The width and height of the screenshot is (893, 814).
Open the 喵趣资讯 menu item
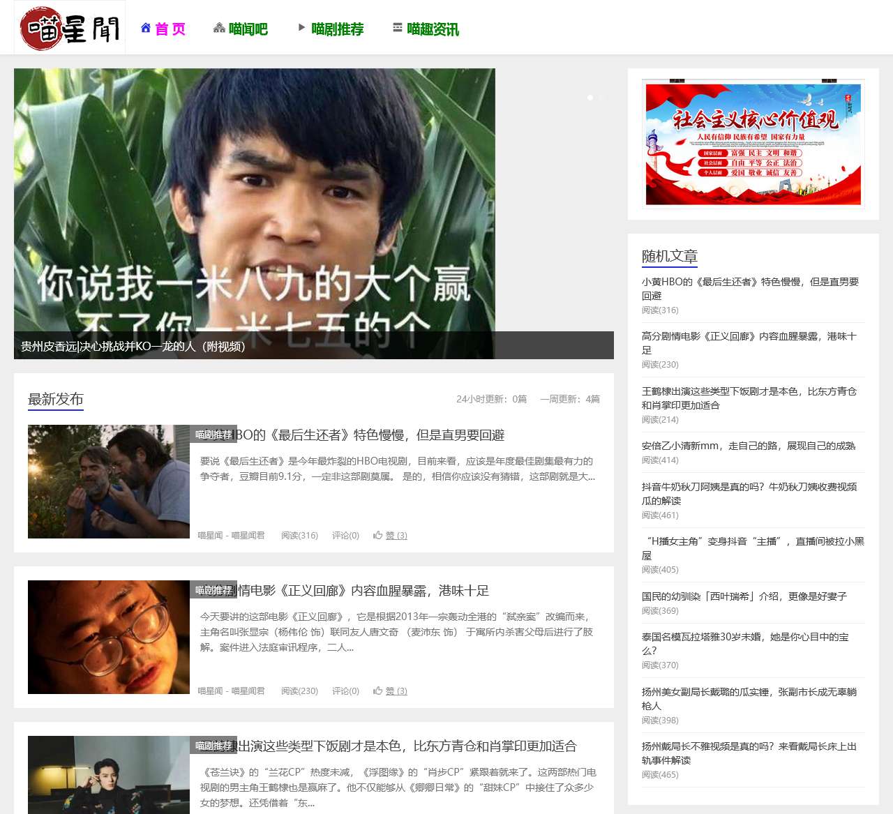426,29
